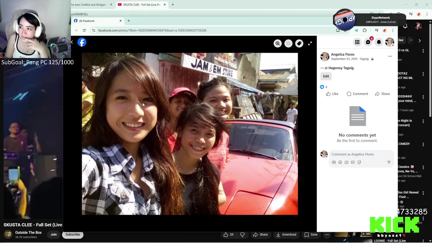Open YouTube more actions ellipsis
432x243 pixels.
(327, 235)
